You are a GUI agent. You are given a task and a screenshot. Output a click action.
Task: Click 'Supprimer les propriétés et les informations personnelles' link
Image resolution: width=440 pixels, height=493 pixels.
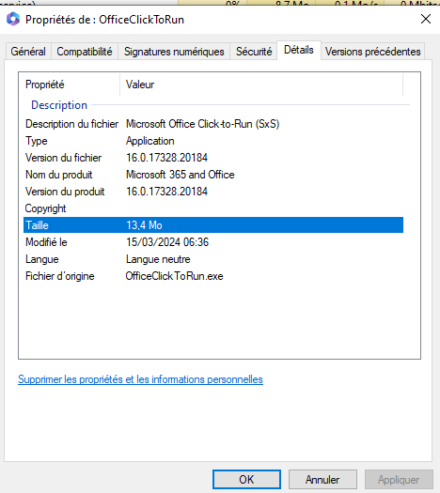click(x=140, y=379)
